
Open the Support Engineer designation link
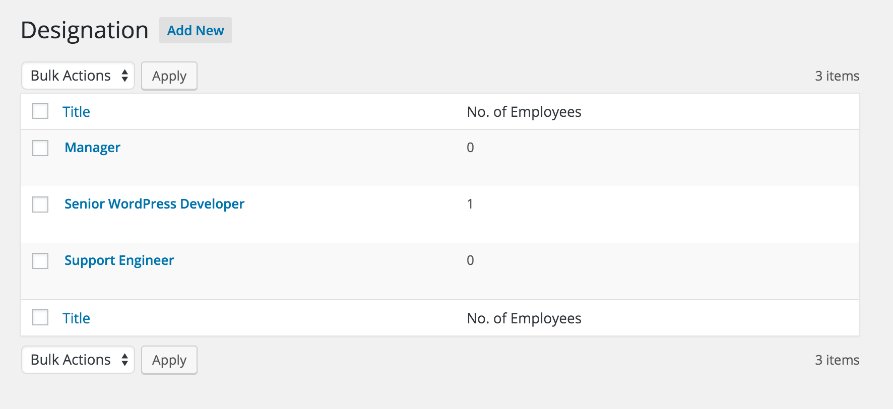click(119, 260)
